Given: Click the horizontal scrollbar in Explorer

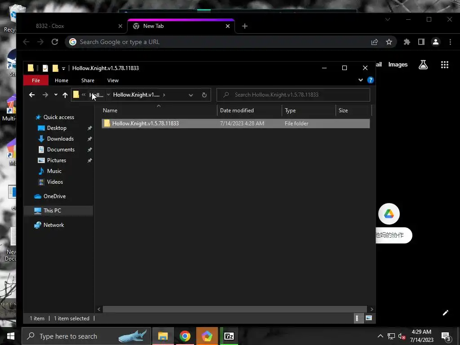Looking at the screenshot, I should (x=234, y=309).
